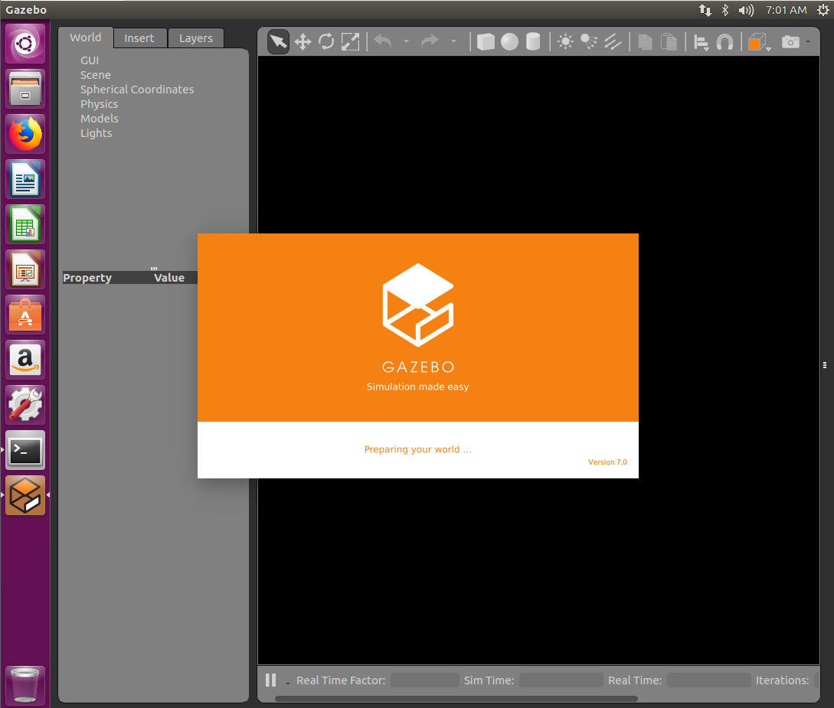The width and height of the screenshot is (834, 708).
Task: Click the Real Time Factor field
Action: point(424,680)
